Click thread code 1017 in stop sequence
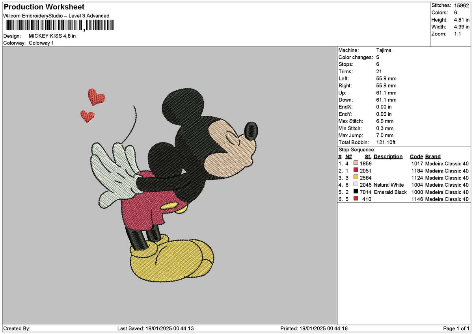Screen dimensions: 473x334 [x=417, y=163]
